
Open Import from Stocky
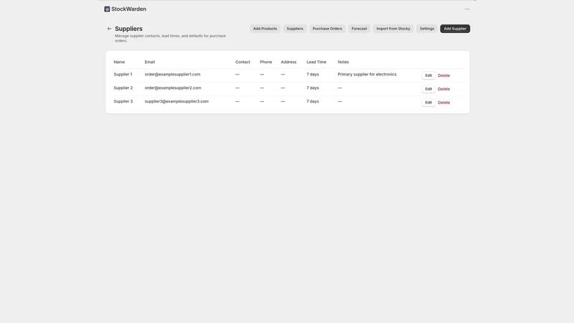(x=393, y=29)
